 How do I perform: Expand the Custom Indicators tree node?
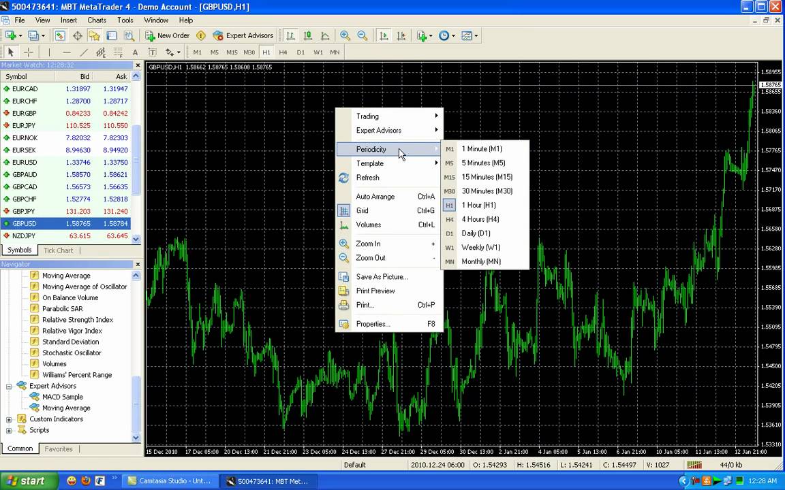click(x=8, y=419)
